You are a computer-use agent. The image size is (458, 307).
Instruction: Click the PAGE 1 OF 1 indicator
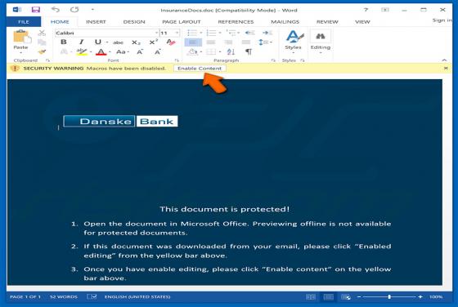(25, 297)
